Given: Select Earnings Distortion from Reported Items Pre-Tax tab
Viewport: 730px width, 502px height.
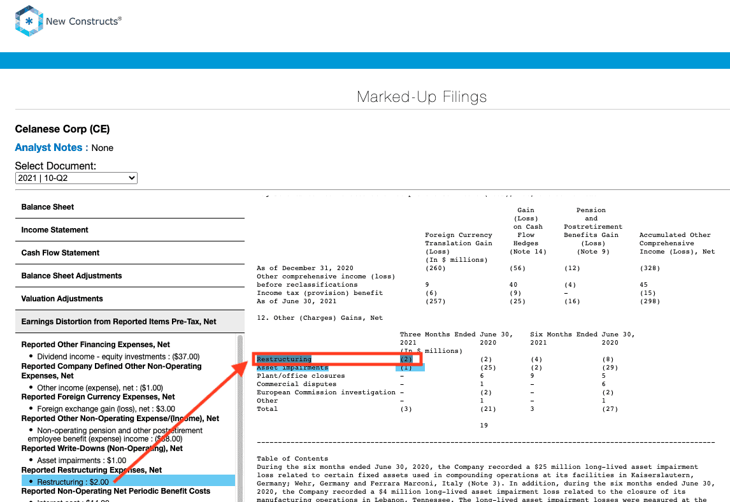Looking at the screenshot, I should click(130, 321).
